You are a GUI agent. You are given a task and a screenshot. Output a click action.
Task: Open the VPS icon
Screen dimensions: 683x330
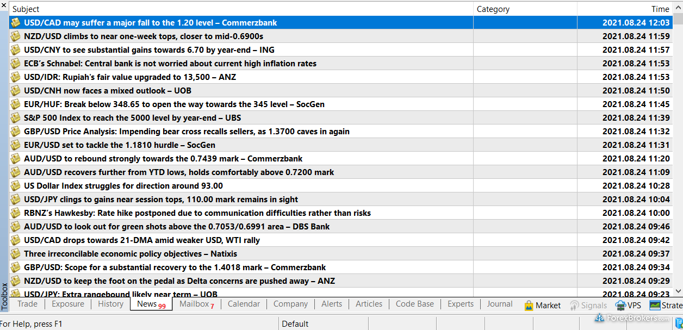(x=620, y=305)
